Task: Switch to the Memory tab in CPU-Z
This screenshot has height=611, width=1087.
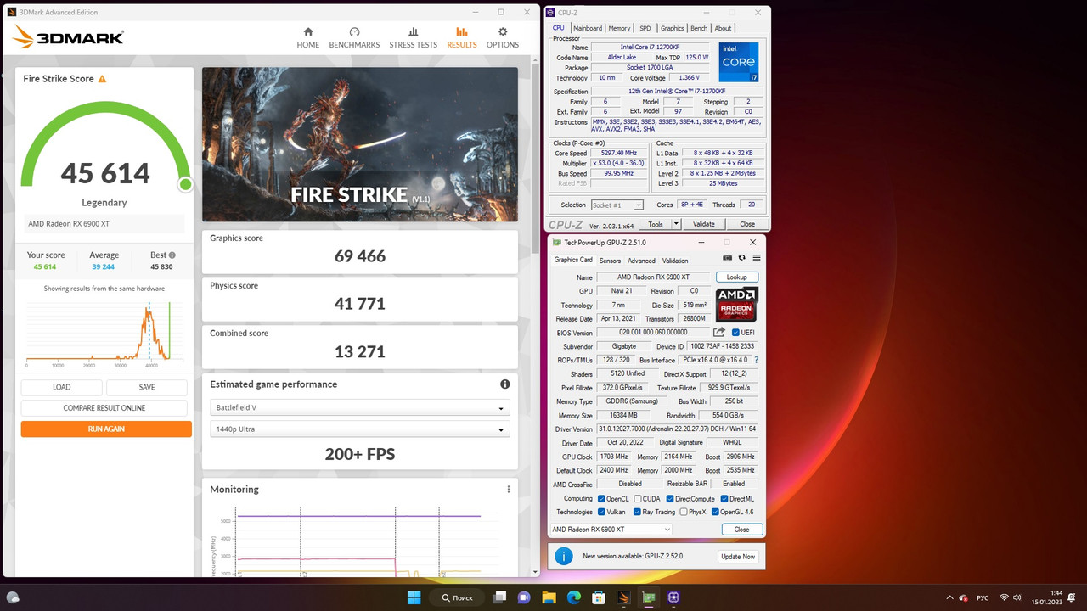Action: (x=619, y=28)
